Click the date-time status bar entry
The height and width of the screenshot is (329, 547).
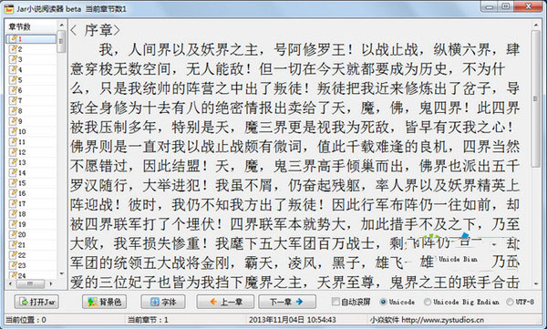click(293, 320)
